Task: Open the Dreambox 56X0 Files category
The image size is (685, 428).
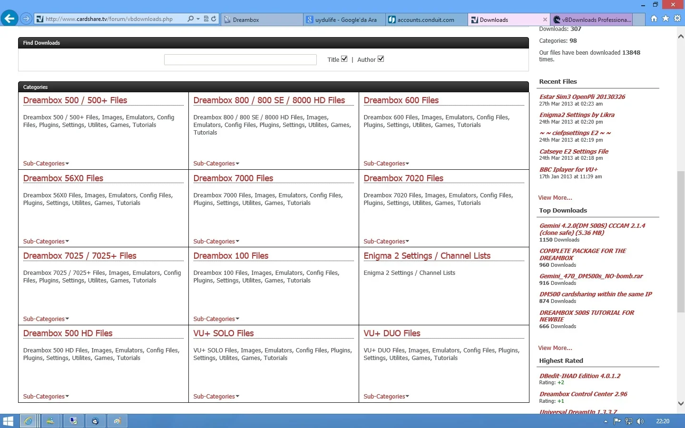Action: tap(63, 178)
